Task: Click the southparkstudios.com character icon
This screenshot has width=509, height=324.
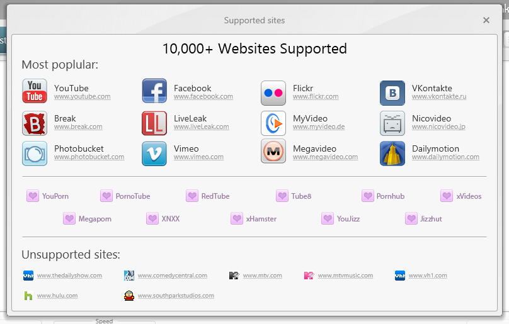Action: 129,296
